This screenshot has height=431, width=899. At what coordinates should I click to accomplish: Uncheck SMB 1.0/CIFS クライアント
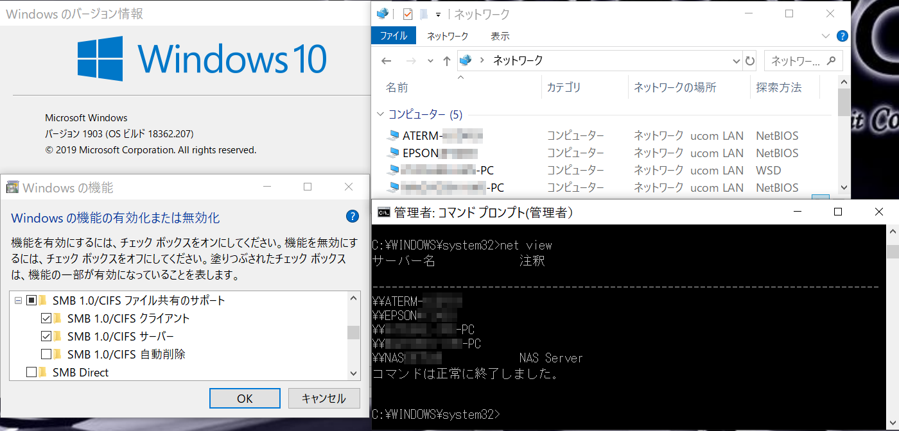tap(46, 318)
